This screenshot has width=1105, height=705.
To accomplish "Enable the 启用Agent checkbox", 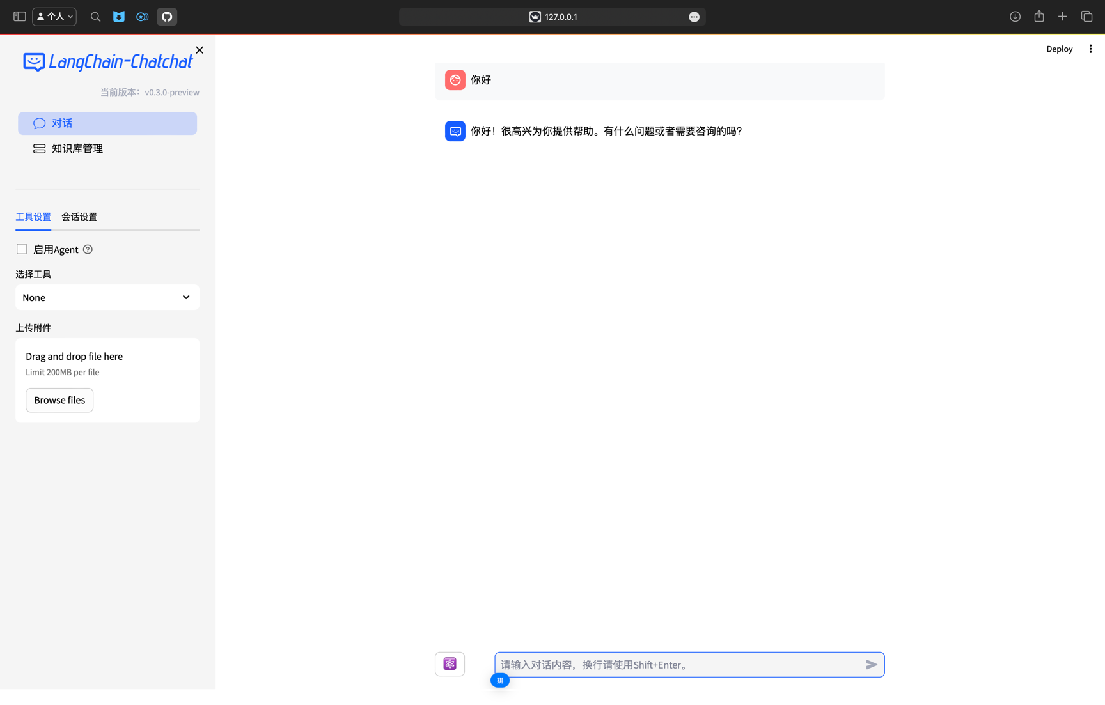I will pos(22,249).
